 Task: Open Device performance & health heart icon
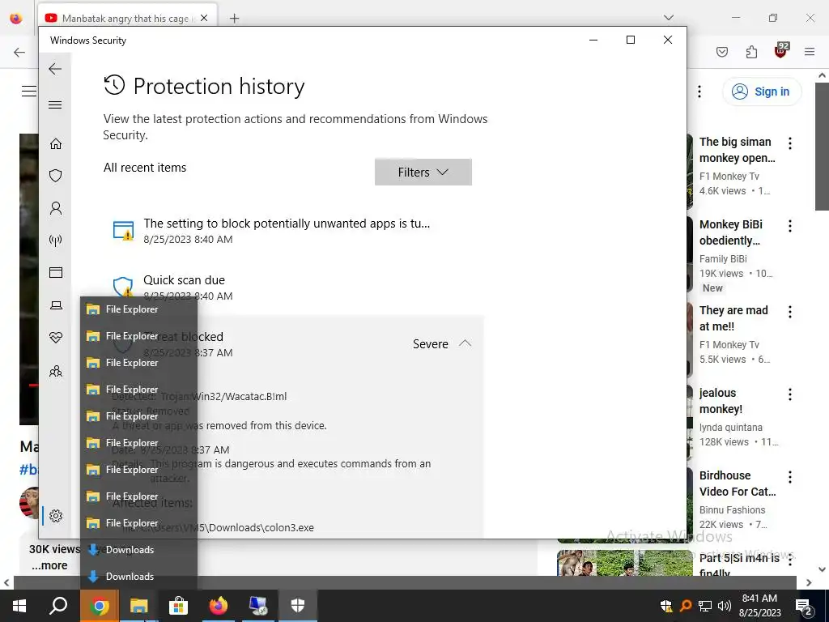(x=56, y=338)
